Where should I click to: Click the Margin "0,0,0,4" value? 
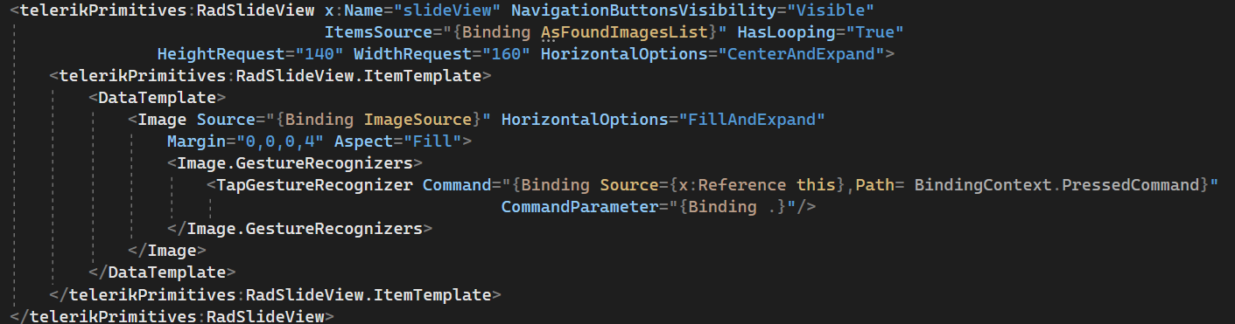(x=276, y=141)
